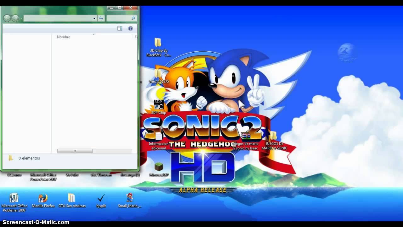The image size is (403, 227).
Task: Click the CCleaner desktop label
Action: pos(14,175)
